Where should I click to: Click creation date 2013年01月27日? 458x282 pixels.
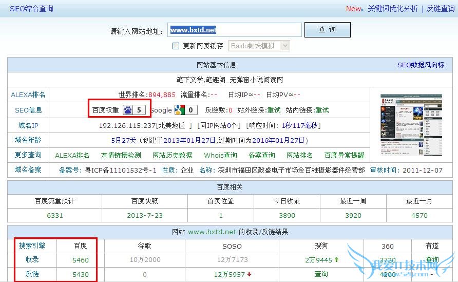189,140
